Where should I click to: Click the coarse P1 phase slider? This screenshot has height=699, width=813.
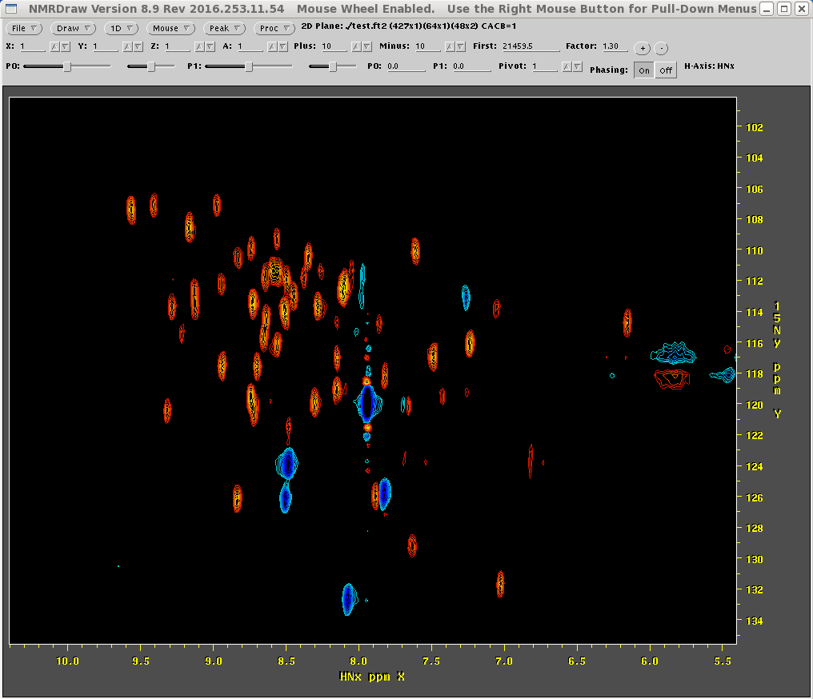pyautogui.click(x=249, y=67)
